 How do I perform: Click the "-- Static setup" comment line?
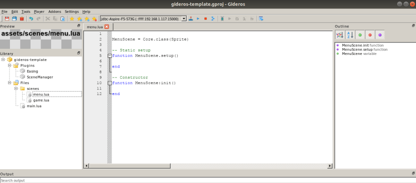pyautogui.click(x=131, y=50)
